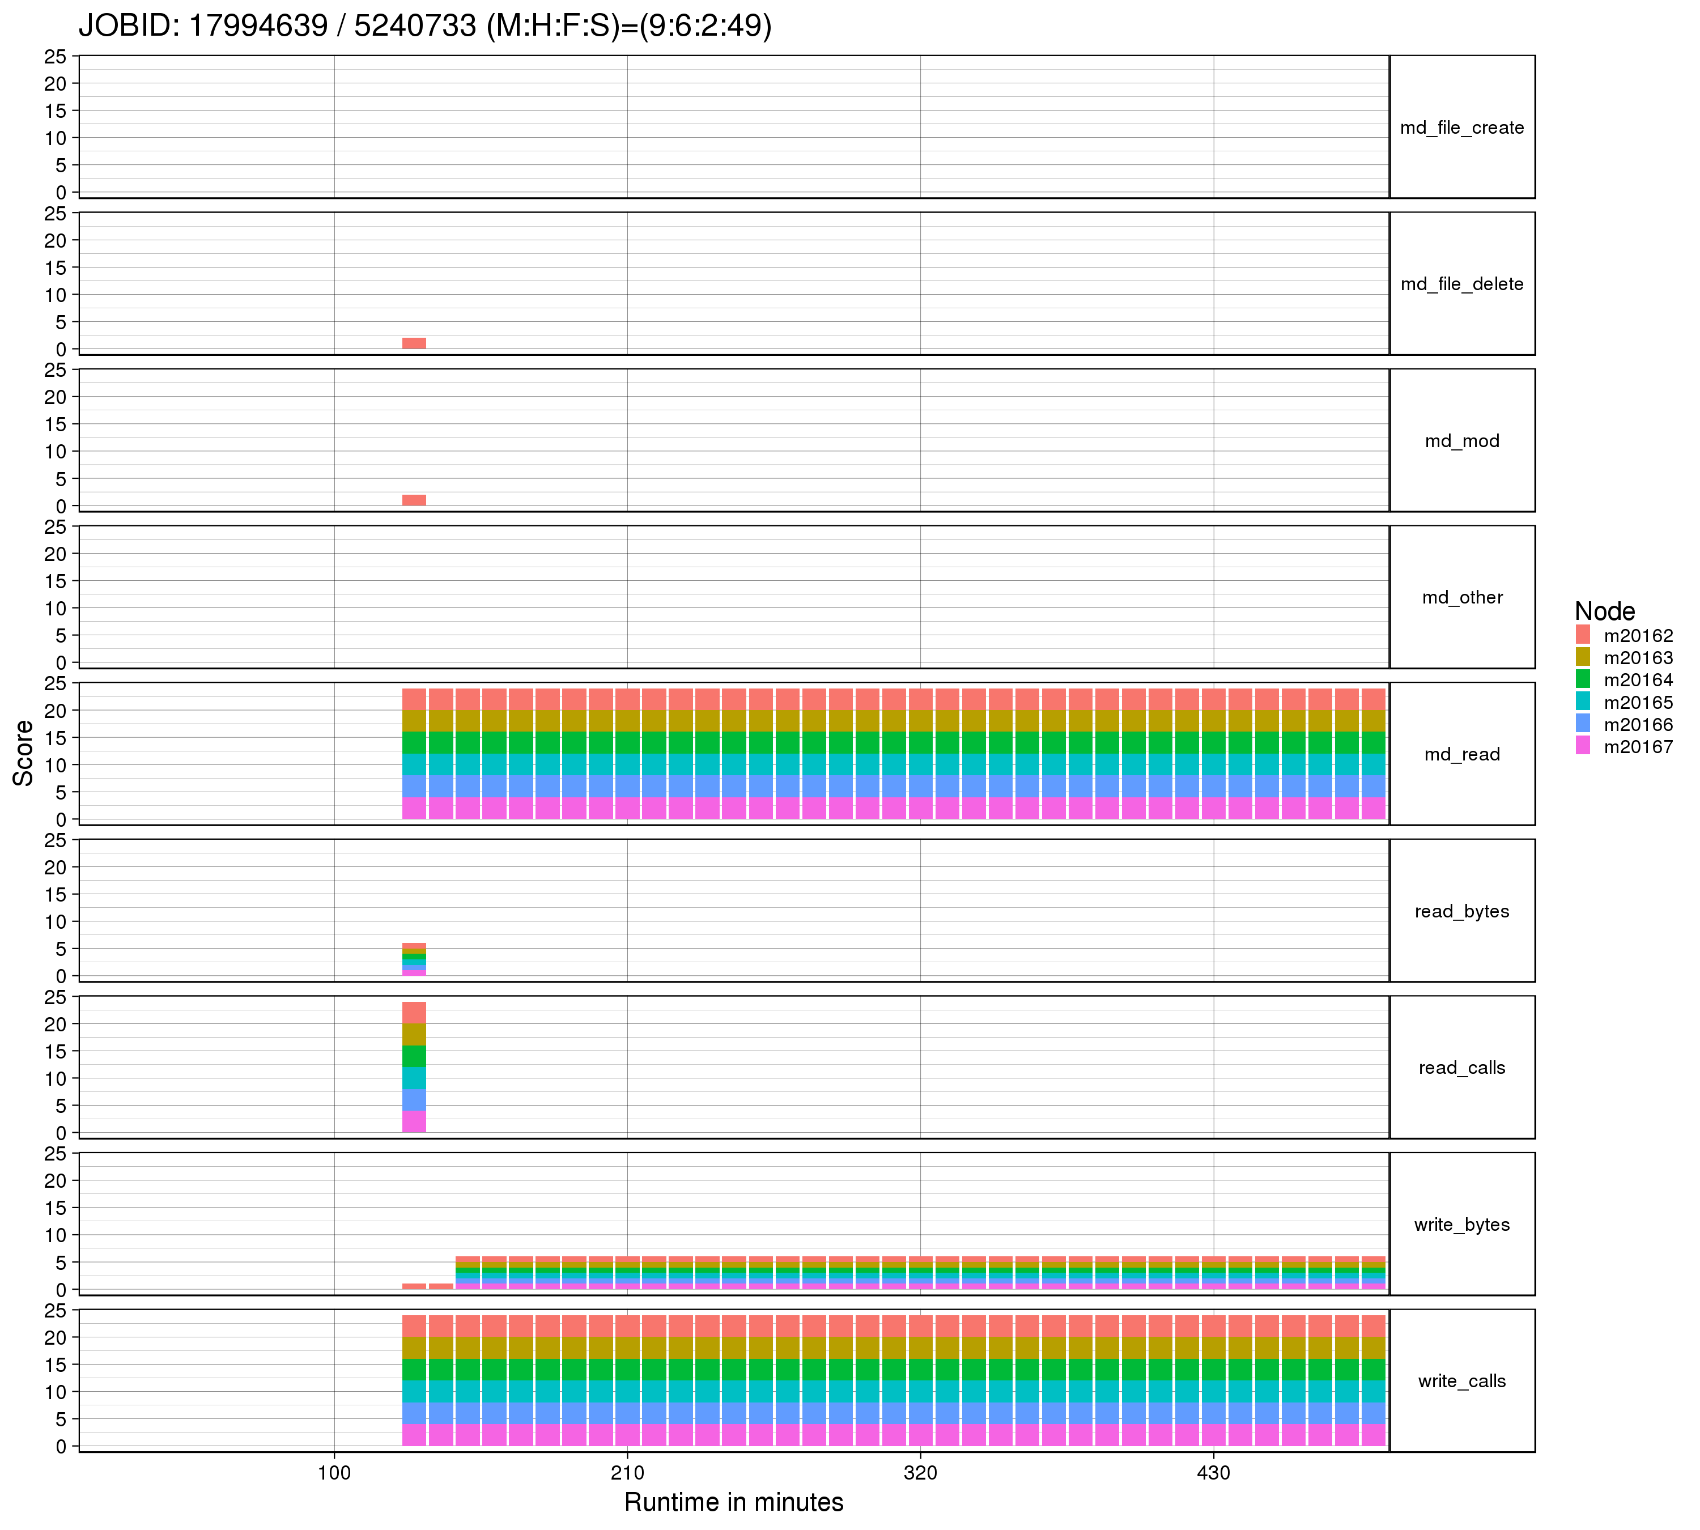Select the md_file_create facet label

[x=1461, y=127]
